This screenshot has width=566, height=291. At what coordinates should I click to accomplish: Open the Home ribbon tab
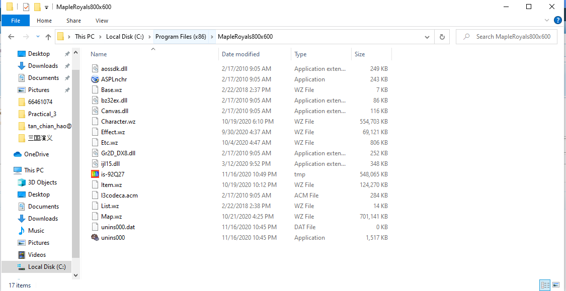(44, 21)
